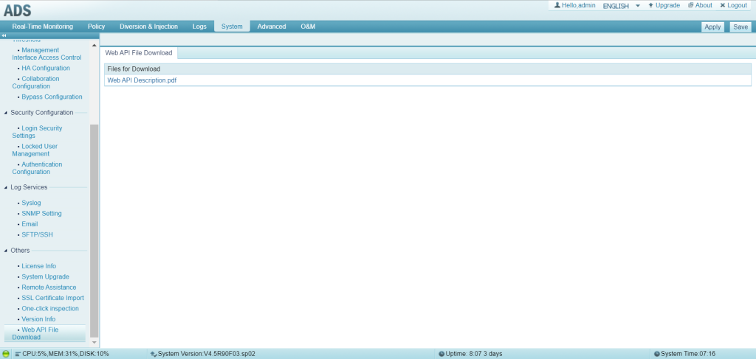Open Authentication Configuration
The height and width of the screenshot is (359, 756).
click(x=37, y=168)
